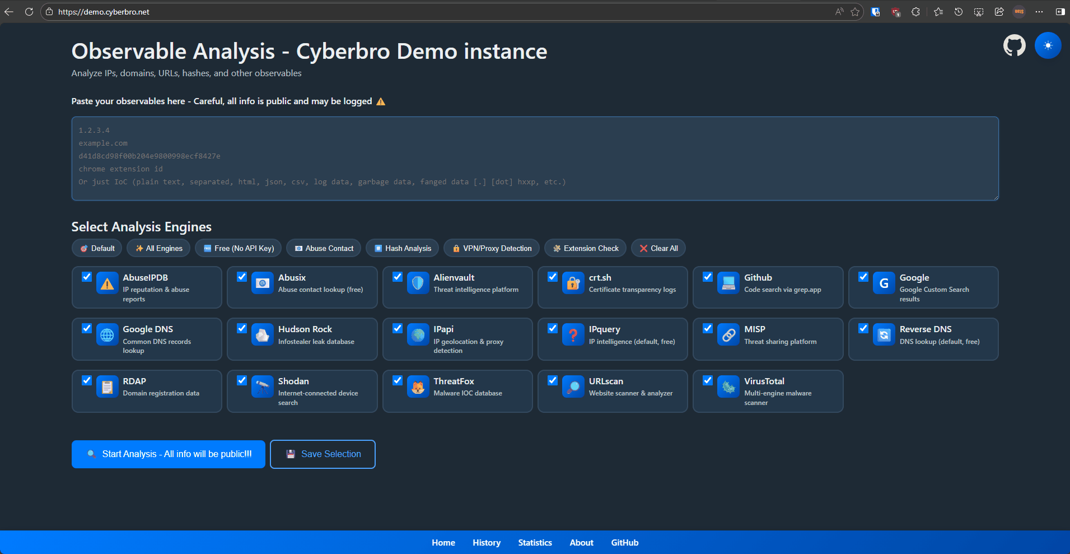Viewport: 1070px width, 554px height.
Task: Focus the observables paste text area
Action: (x=535, y=159)
